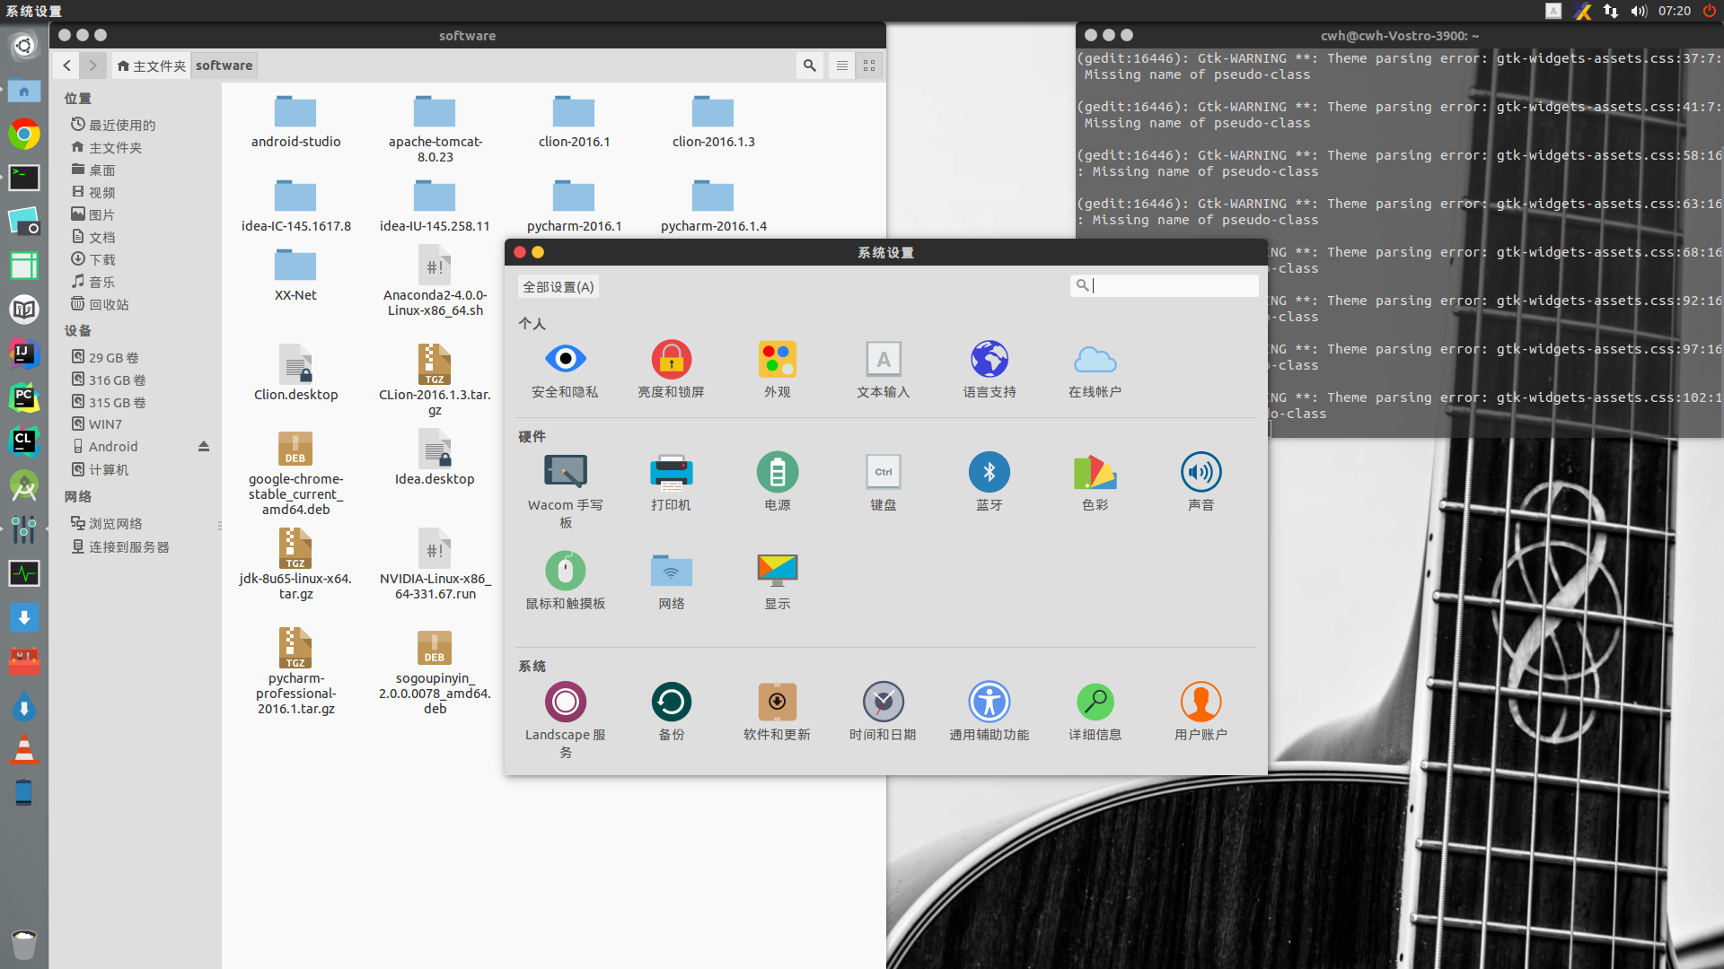Open the color settings icon
1724x969 pixels.
1095,473
